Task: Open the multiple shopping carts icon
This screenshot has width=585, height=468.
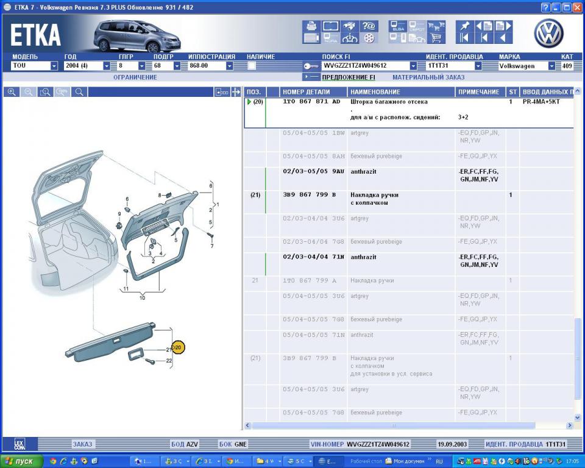Action: click(x=436, y=26)
